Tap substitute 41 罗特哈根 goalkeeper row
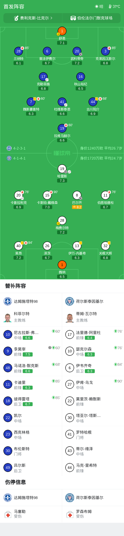This screenshot has height=536, width=124. 93,434
